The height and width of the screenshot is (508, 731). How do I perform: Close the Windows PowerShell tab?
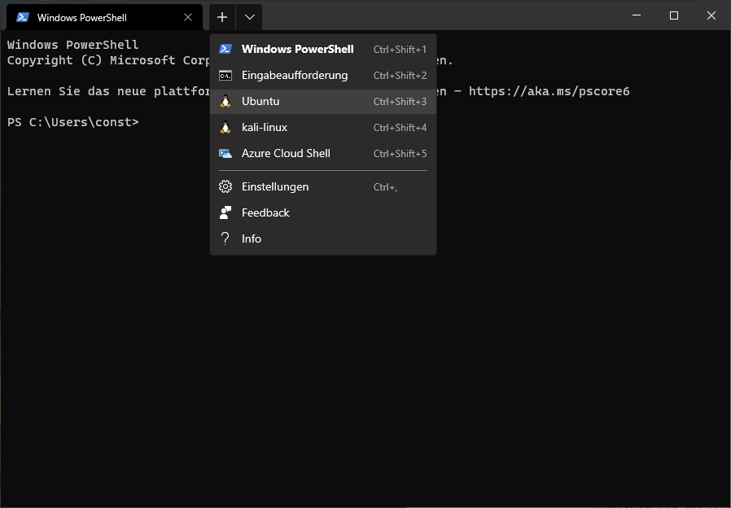point(188,17)
